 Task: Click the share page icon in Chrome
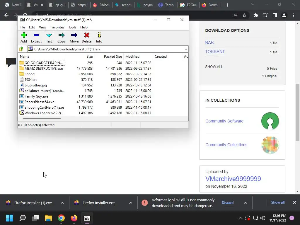[x=235, y=15]
